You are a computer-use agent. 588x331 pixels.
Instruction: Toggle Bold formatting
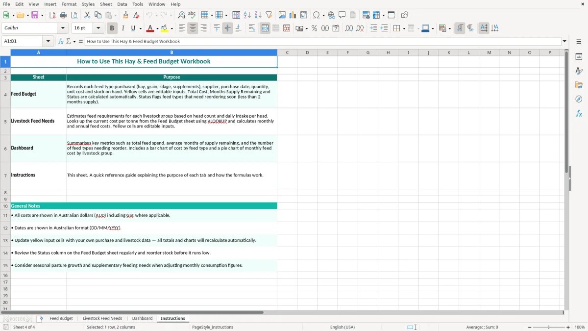coord(112,28)
